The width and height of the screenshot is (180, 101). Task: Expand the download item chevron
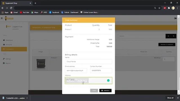pyautogui.click(x=27, y=98)
